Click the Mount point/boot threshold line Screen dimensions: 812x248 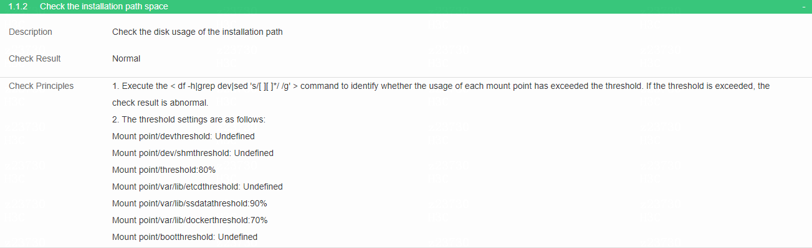pos(184,237)
